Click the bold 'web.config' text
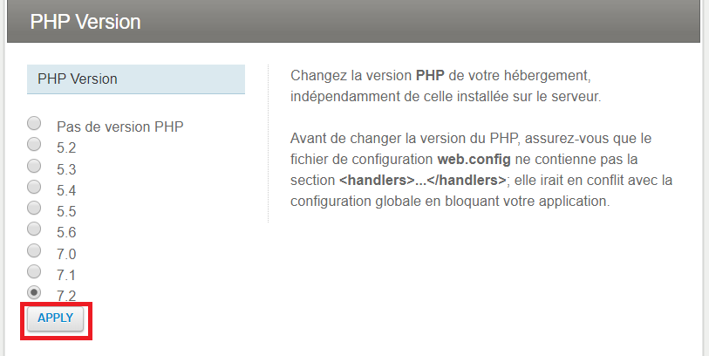Viewport: 709px width, 356px height. 472,160
